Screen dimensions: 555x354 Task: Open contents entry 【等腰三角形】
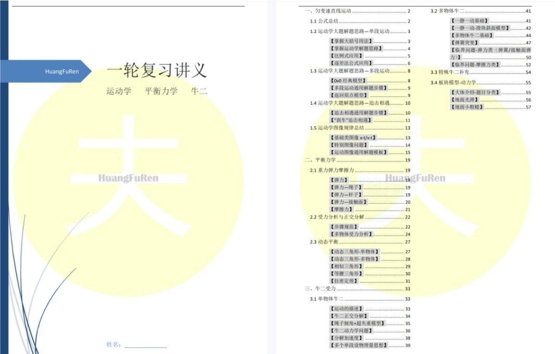(370, 273)
